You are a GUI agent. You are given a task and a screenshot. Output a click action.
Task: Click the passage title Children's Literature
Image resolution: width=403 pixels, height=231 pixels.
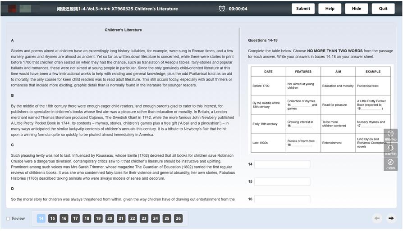[123, 30]
